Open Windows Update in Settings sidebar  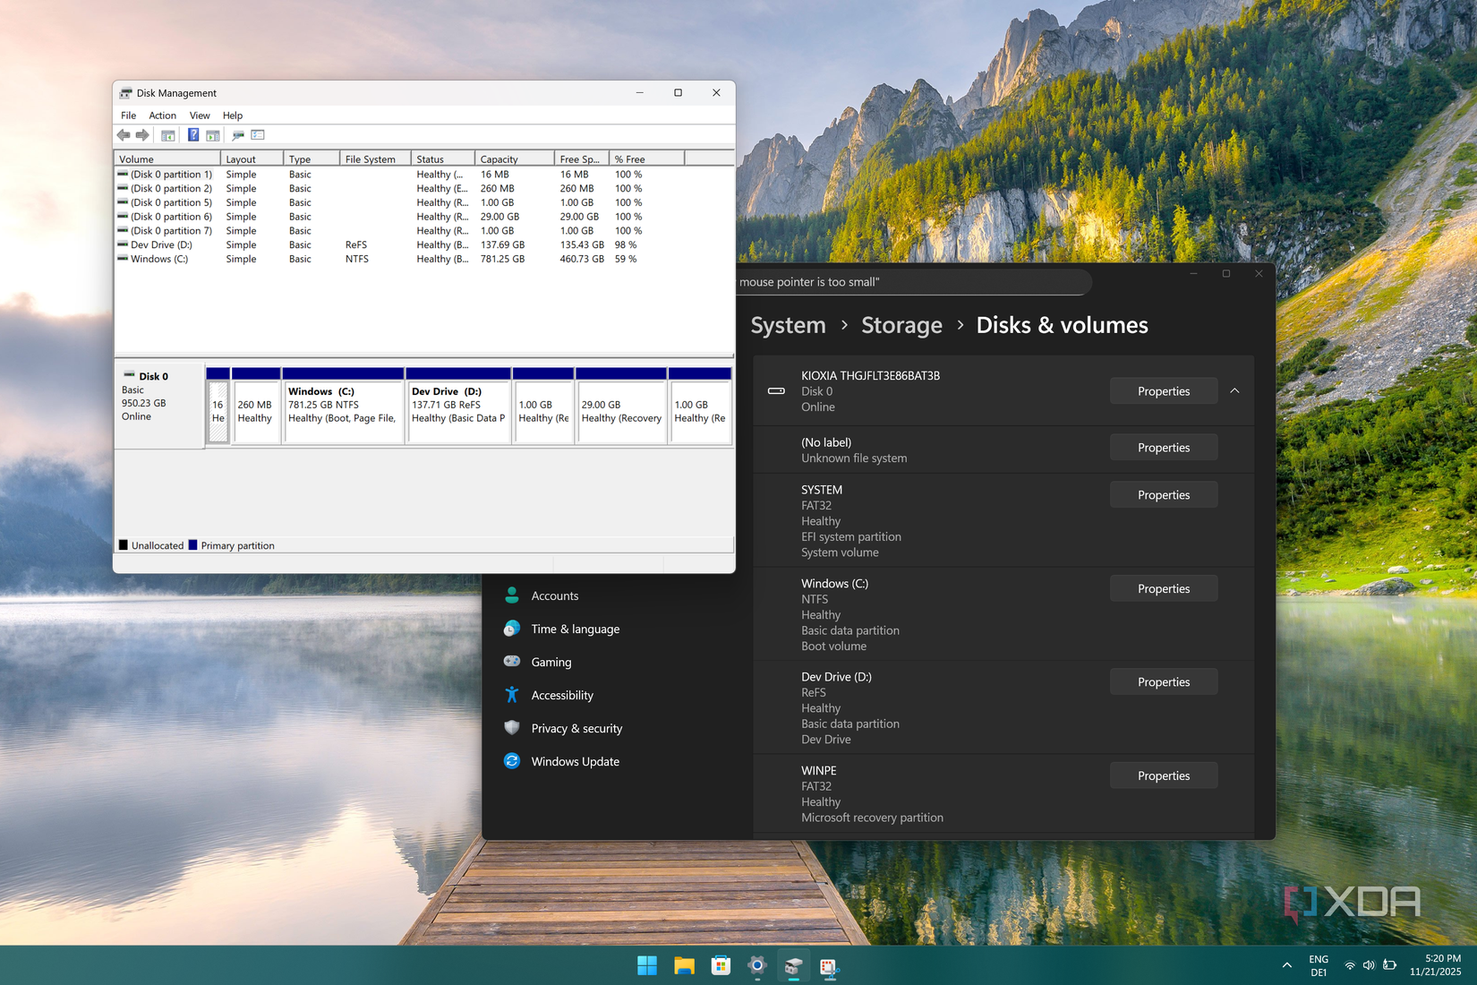575,761
